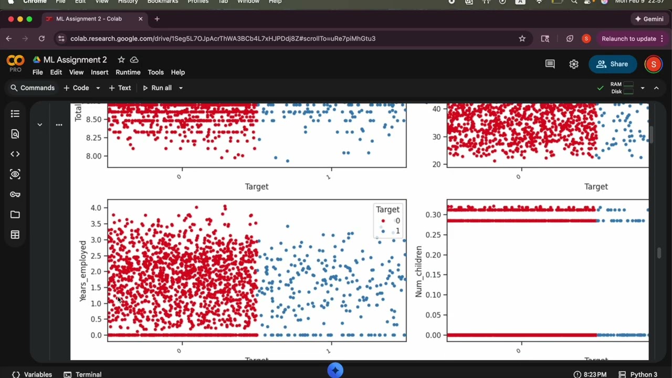Screen dimensions: 672x378
Task: Open the View menu in Colab
Action: point(76,72)
